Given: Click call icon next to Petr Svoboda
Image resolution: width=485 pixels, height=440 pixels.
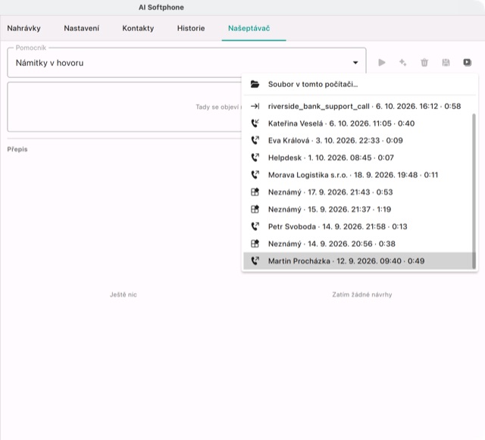Looking at the screenshot, I should coord(255,226).
